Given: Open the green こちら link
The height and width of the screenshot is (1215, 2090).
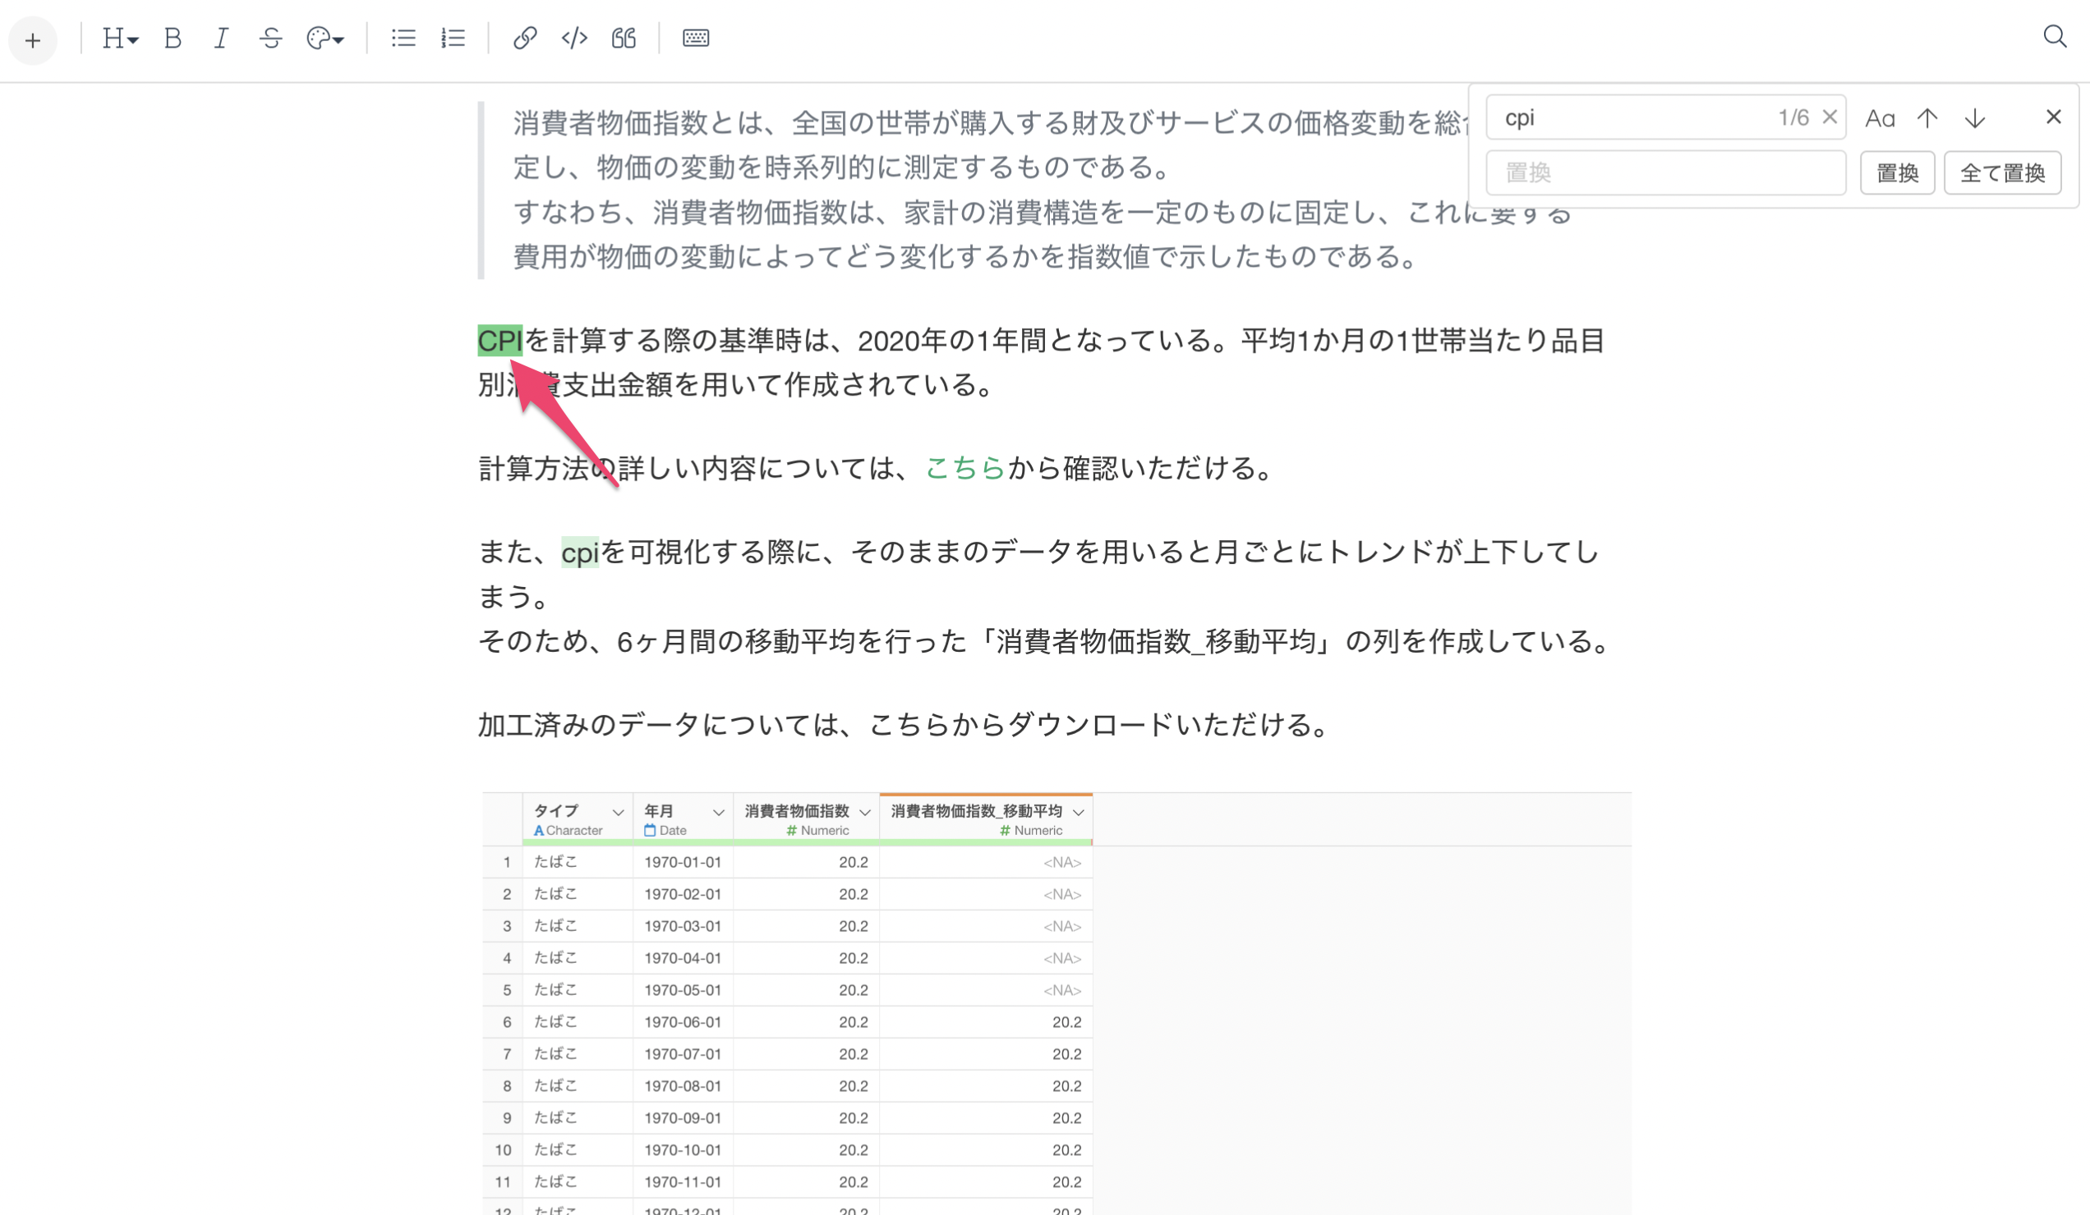Looking at the screenshot, I should coord(964,467).
